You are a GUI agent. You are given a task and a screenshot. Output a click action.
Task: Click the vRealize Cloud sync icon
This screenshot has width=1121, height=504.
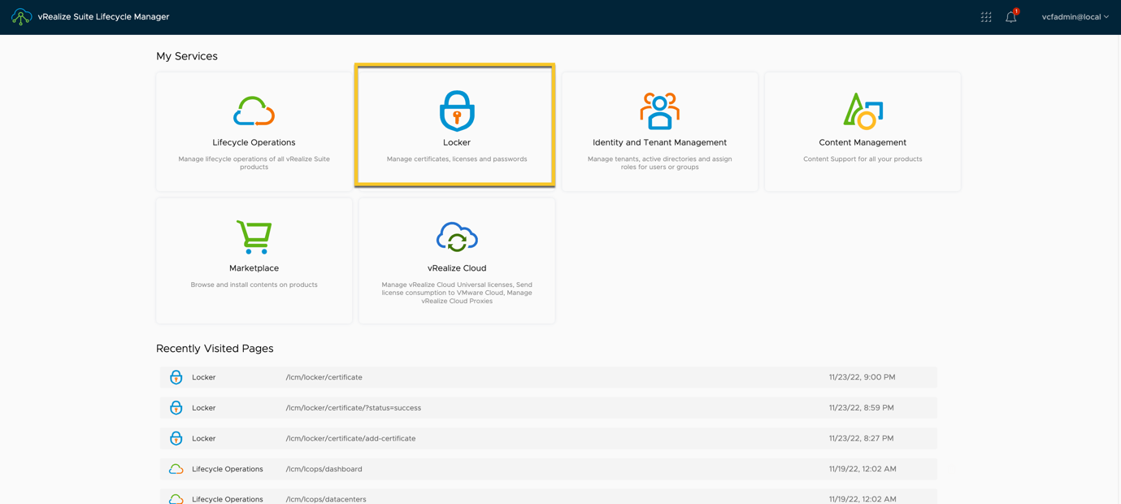point(457,237)
